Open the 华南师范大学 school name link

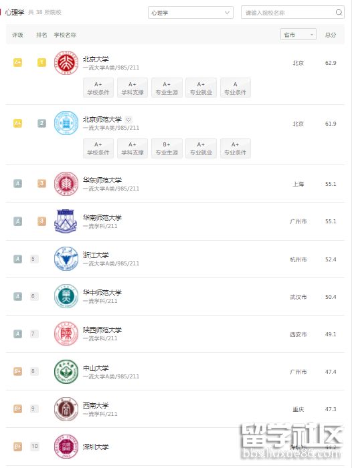click(102, 217)
